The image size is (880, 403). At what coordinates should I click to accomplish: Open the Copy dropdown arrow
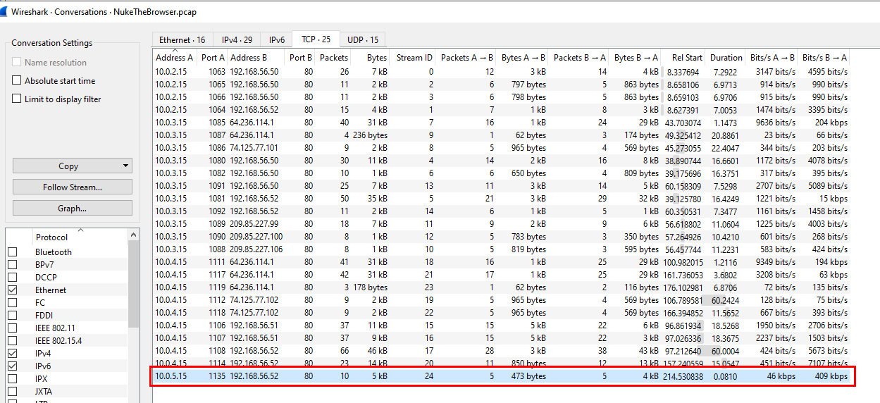click(x=126, y=166)
